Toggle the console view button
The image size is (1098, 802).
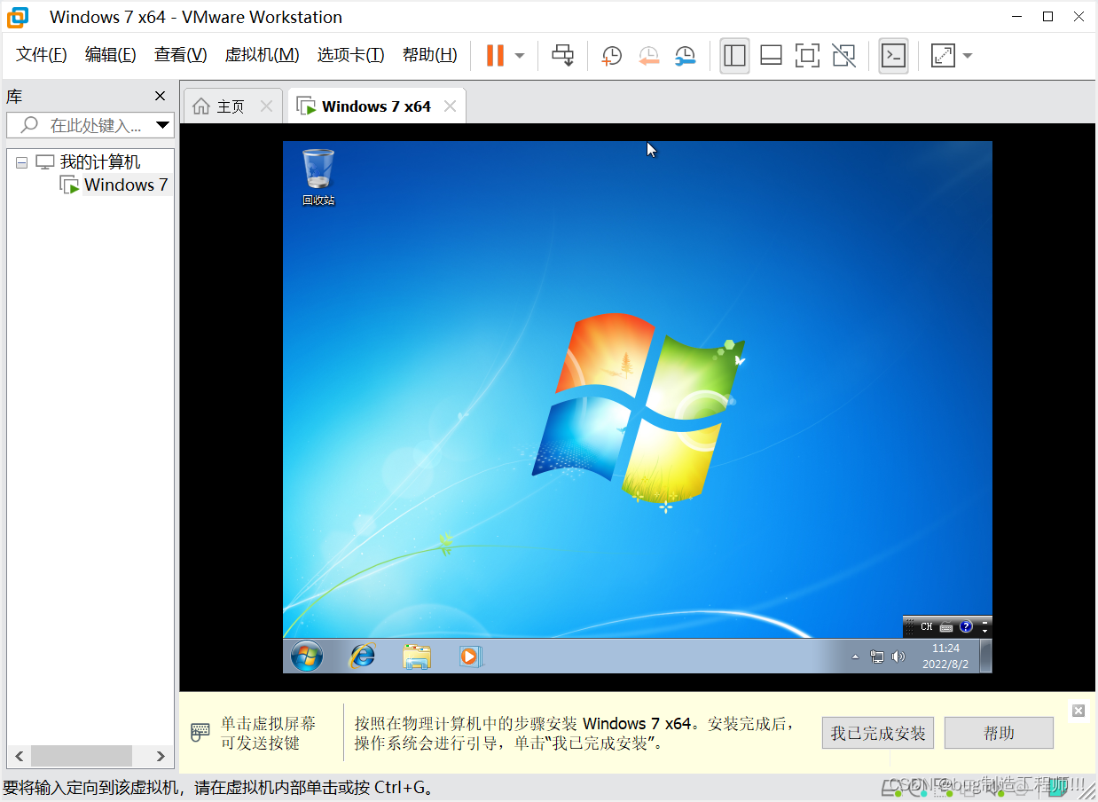pyautogui.click(x=893, y=55)
